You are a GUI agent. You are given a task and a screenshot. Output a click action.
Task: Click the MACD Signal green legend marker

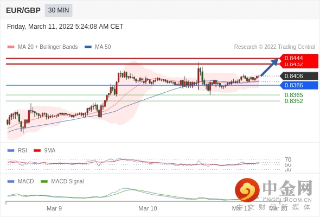[x=44, y=181]
